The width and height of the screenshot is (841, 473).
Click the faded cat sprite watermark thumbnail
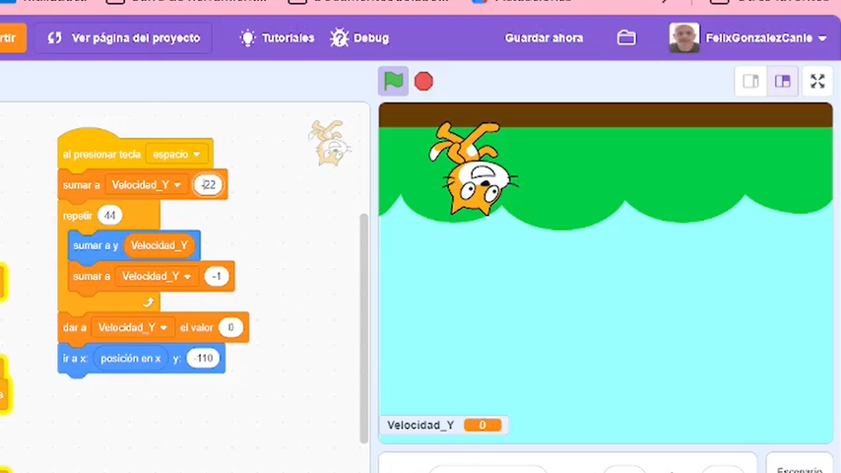329,143
